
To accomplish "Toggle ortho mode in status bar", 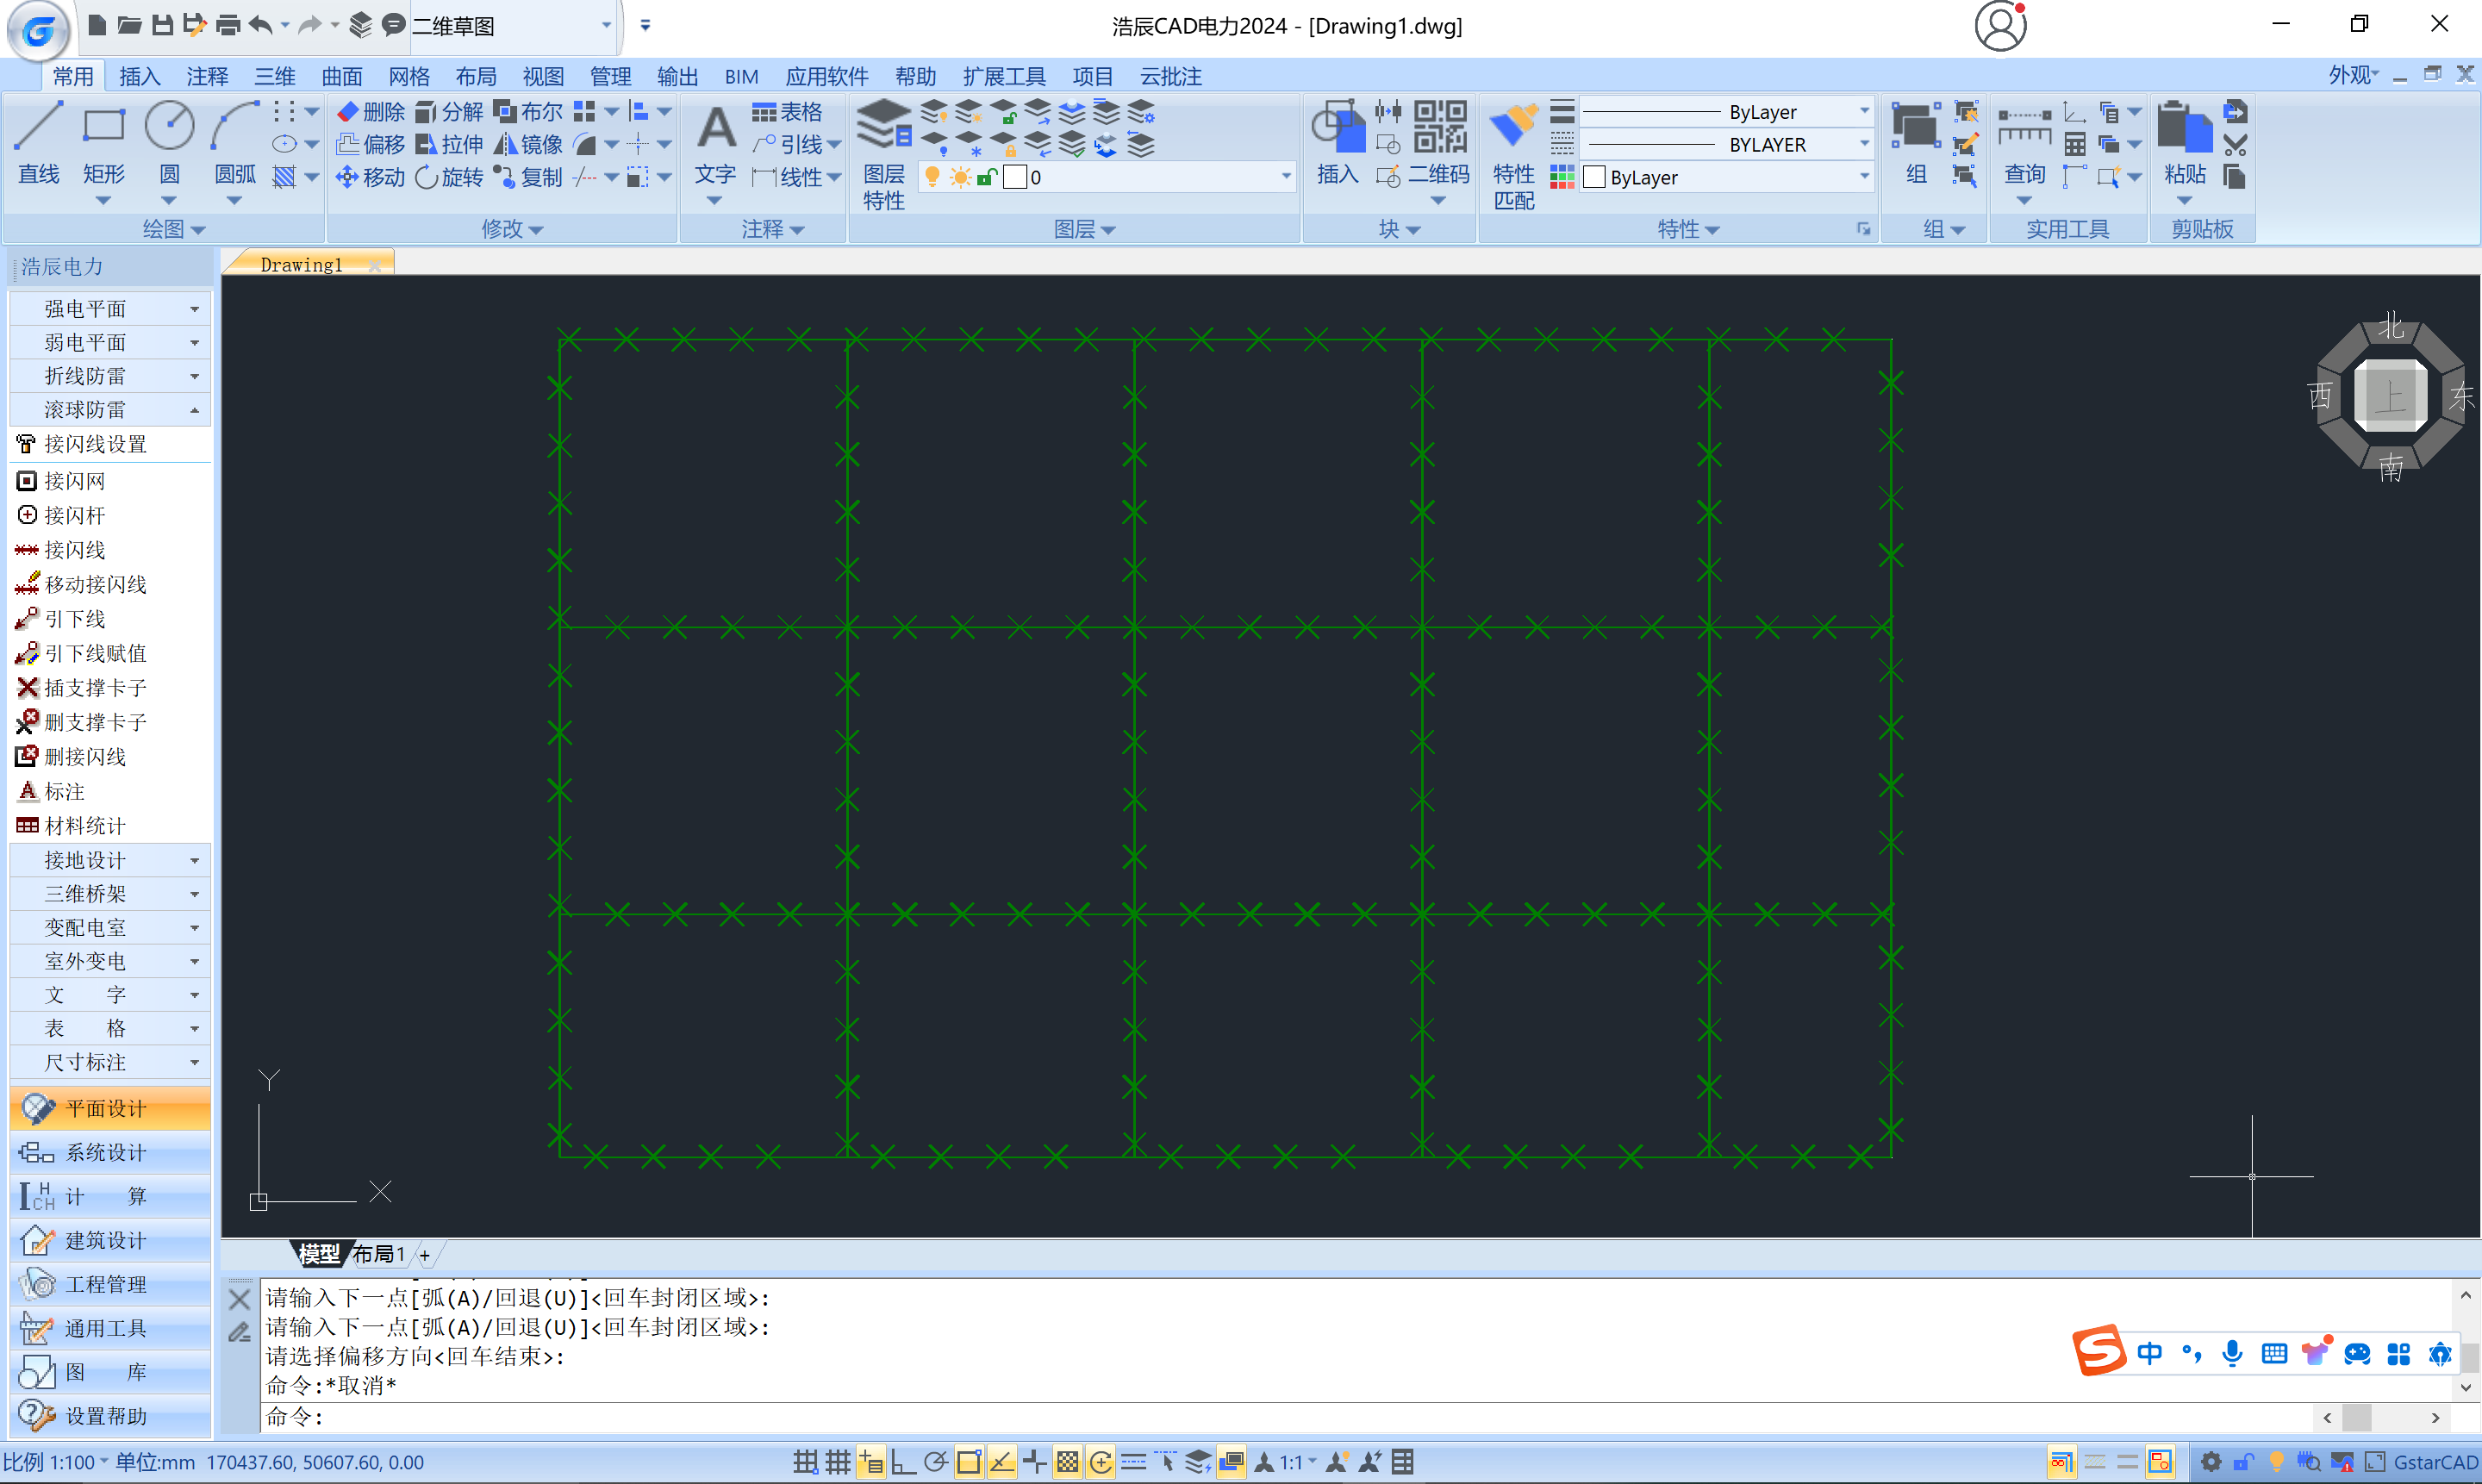I will tap(903, 1462).
